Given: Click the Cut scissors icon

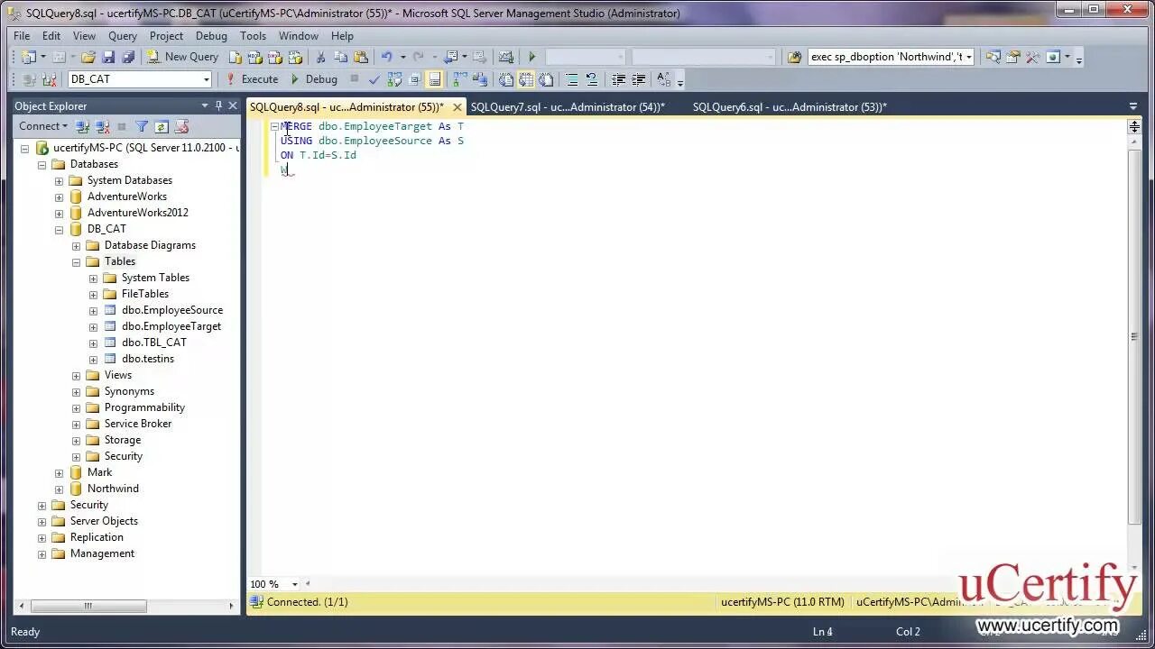Looking at the screenshot, I should [x=320, y=57].
